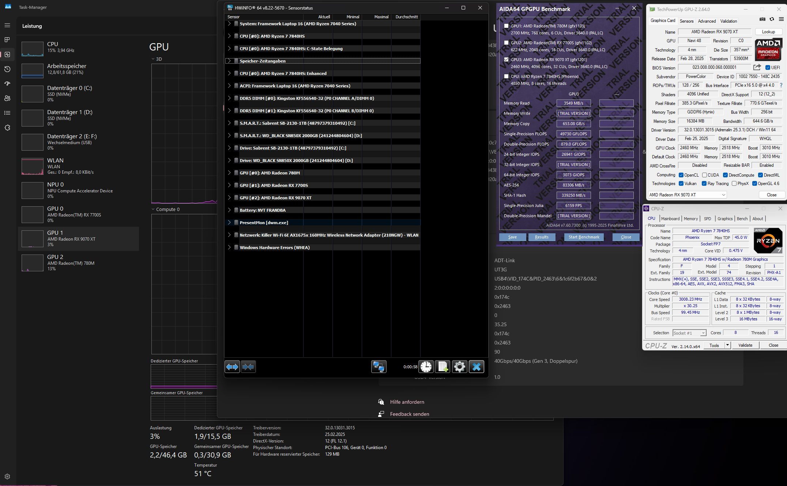Image resolution: width=787 pixels, height=486 pixels.
Task: Click the GPU-Z Lookup button
Action: click(x=768, y=32)
